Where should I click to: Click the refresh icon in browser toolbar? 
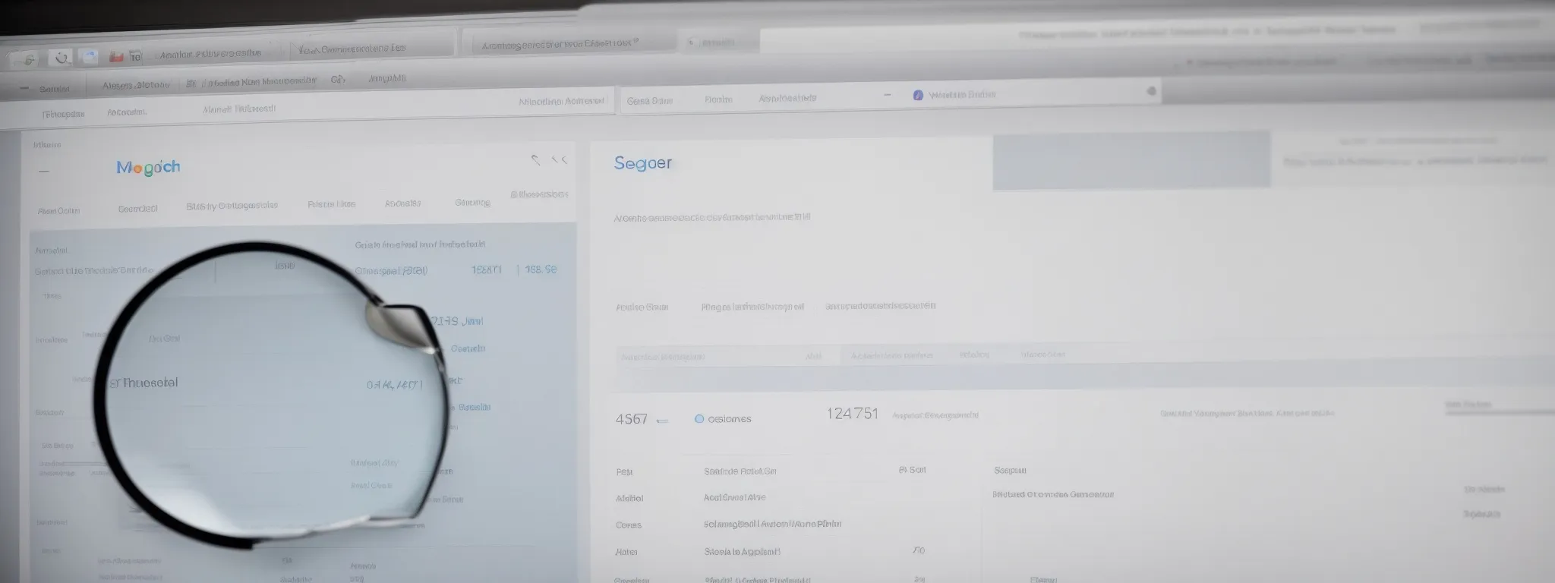(x=62, y=57)
